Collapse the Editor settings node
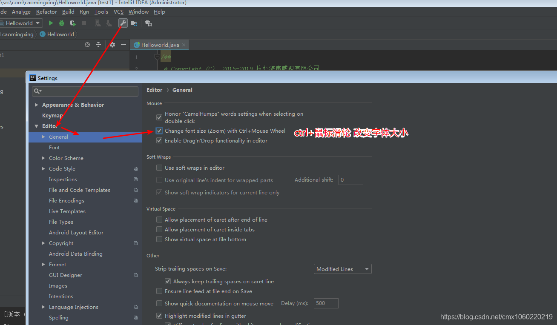Image resolution: width=557 pixels, height=325 pixels. [37, 126]
